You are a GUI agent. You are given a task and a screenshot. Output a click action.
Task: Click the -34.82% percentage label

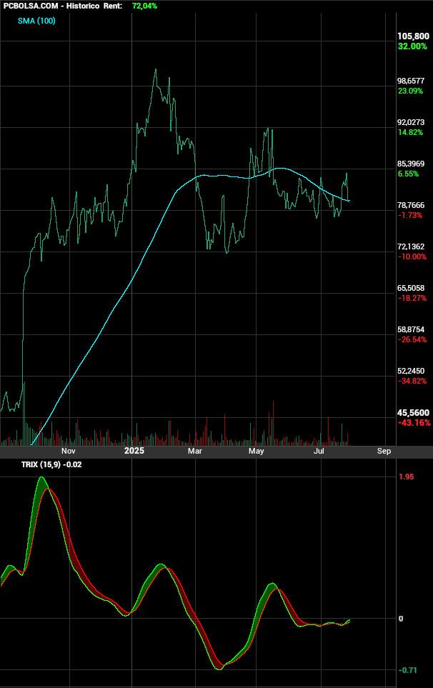412,382
